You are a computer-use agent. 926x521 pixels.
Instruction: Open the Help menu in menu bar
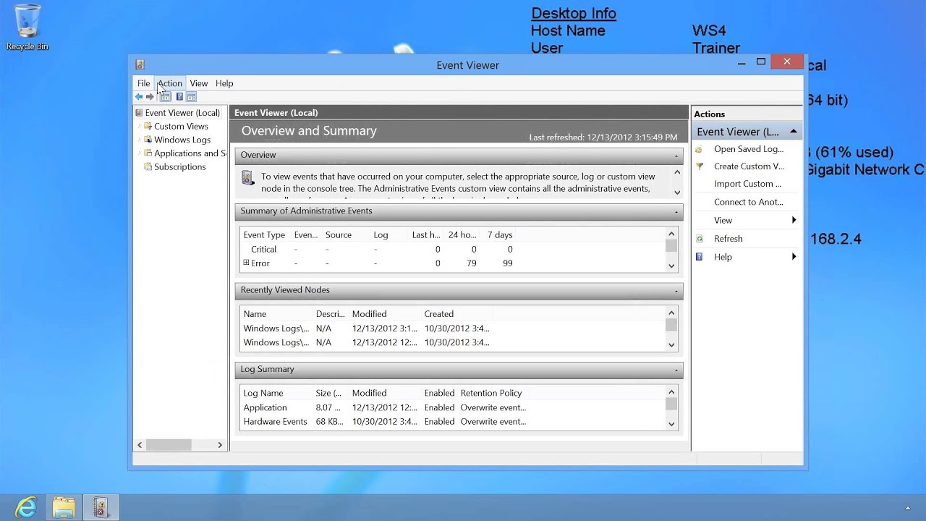224,83
